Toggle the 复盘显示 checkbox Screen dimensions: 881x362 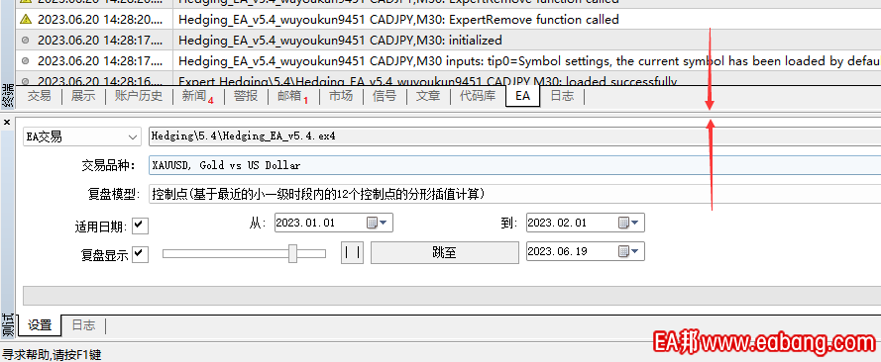pos(140,254)
